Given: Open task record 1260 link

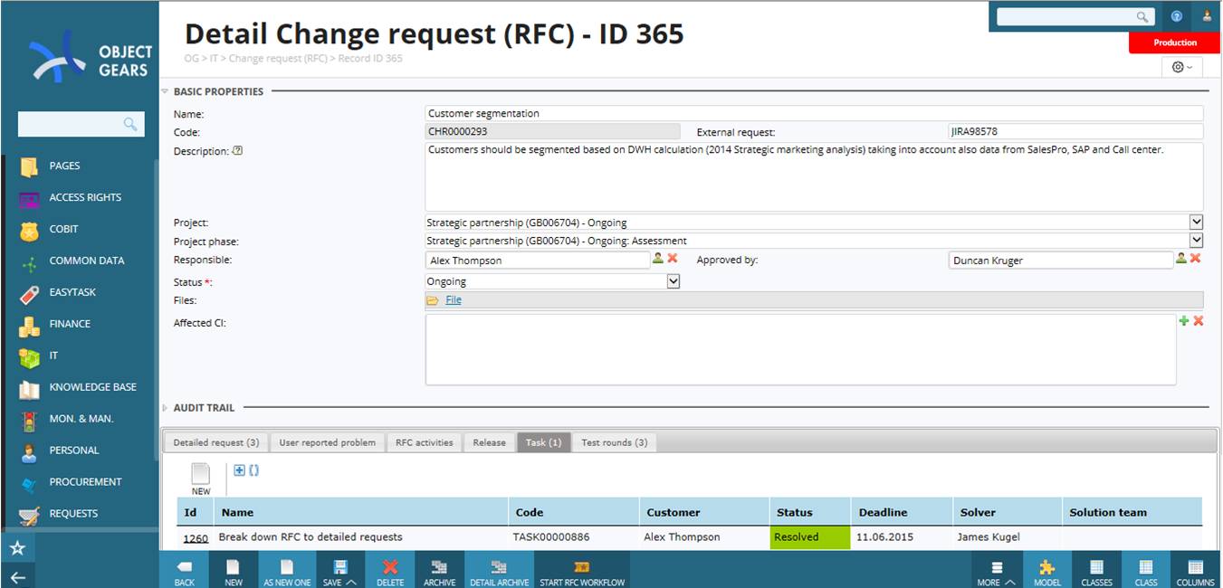Looking at the screenshot, I should pyautogui.click(x=196, y=537).
